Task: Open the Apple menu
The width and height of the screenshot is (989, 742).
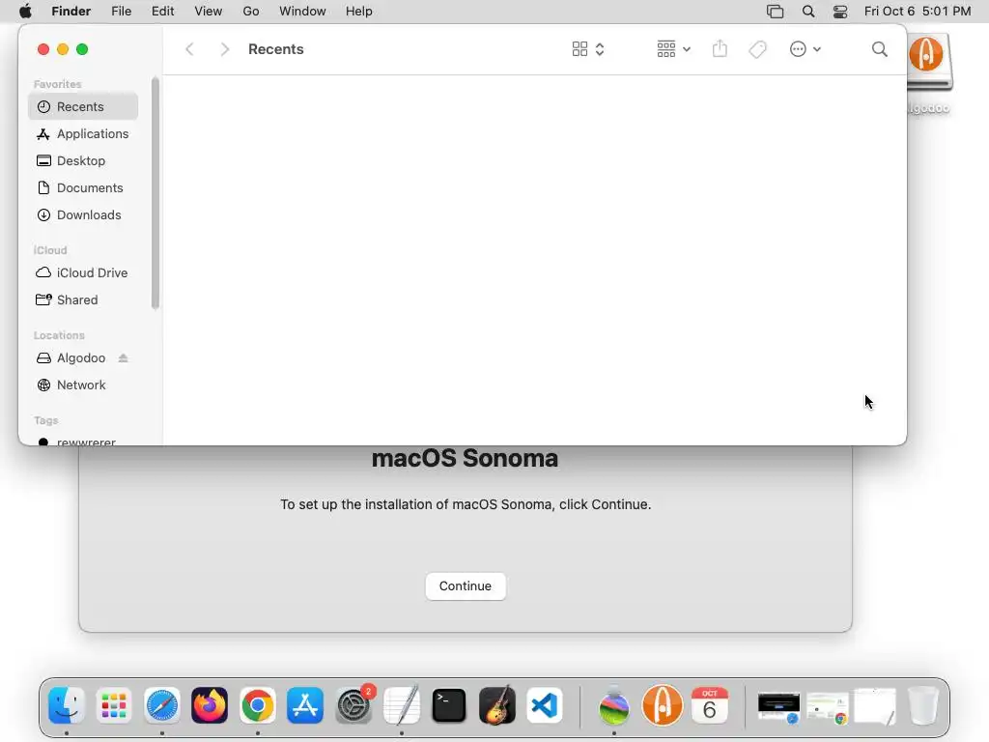Action: 25,12
